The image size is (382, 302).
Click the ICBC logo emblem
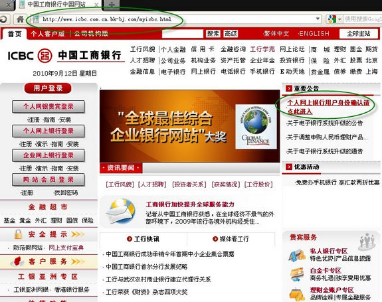[x=45, y=56]
